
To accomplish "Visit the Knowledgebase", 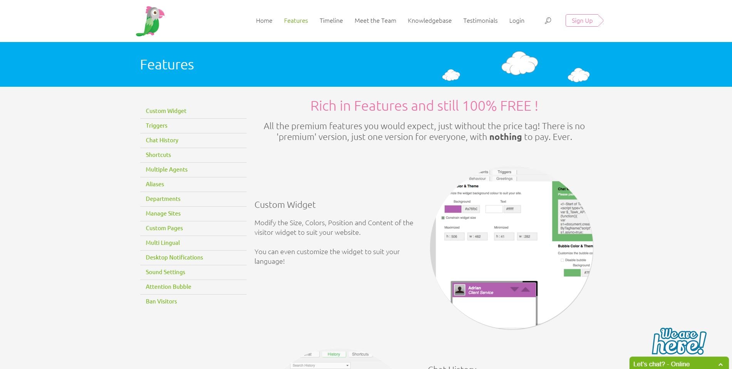I will click(x=430, y=20).
